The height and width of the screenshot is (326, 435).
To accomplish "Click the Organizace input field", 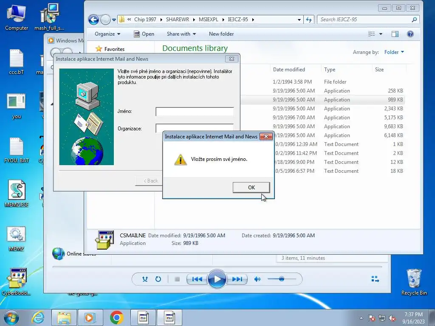I will [x=195, y=127].
